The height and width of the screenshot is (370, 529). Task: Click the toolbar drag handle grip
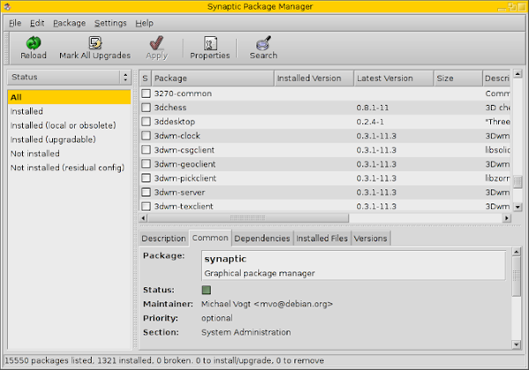(x=6, y=48)
